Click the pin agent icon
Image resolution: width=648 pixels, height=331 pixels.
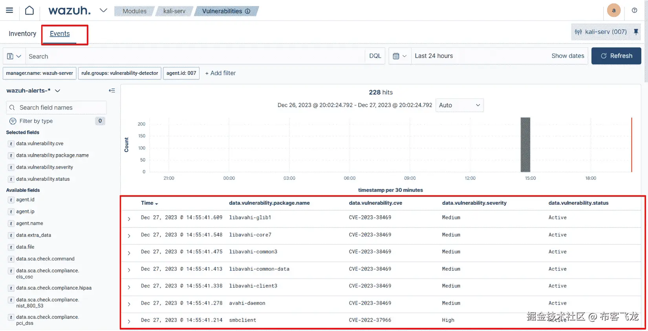click(x=636, y=32)
